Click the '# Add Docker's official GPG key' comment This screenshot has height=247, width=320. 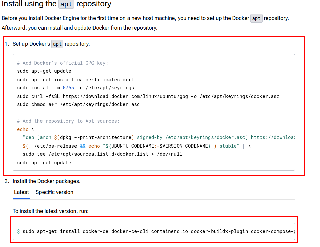click(63, 63)
